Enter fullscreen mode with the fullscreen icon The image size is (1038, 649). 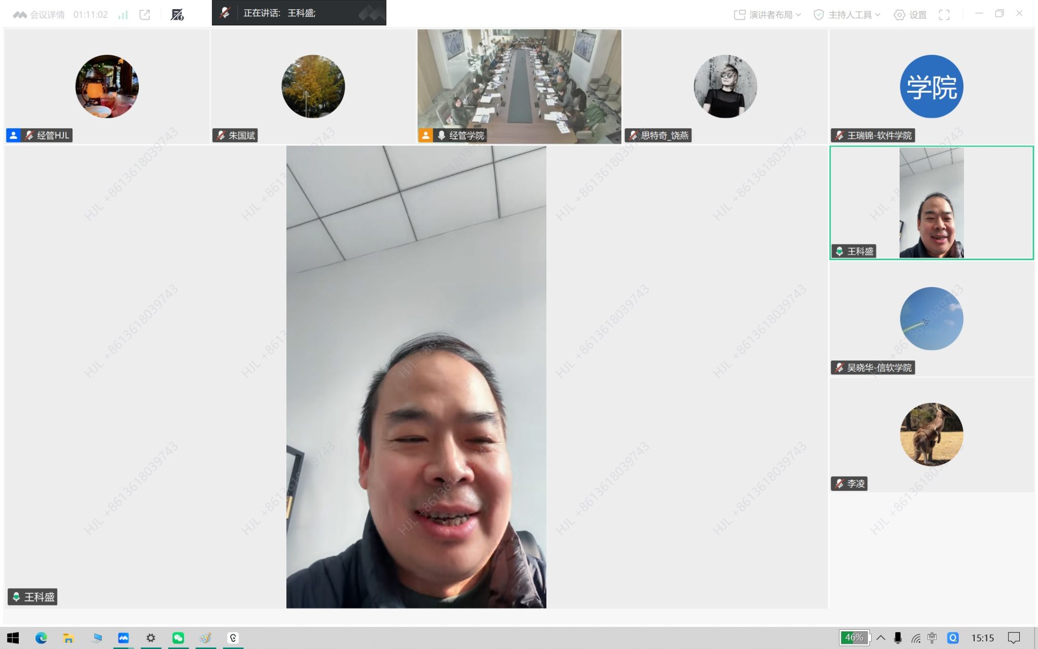click(x=944, y=15)
